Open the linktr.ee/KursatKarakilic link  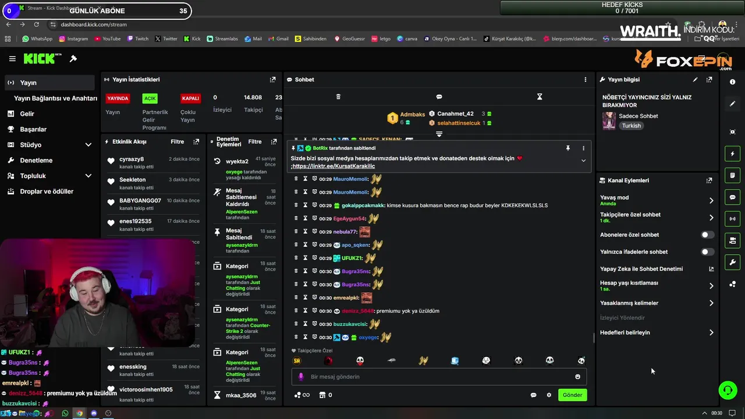tap(334, 166)
